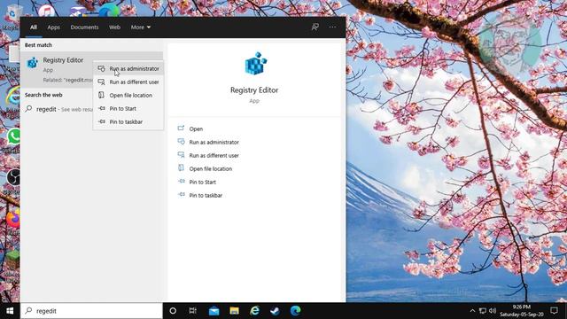Click user icon beside right pane Run as different user
Screen dimensions: 567x319
coord(181,155)
